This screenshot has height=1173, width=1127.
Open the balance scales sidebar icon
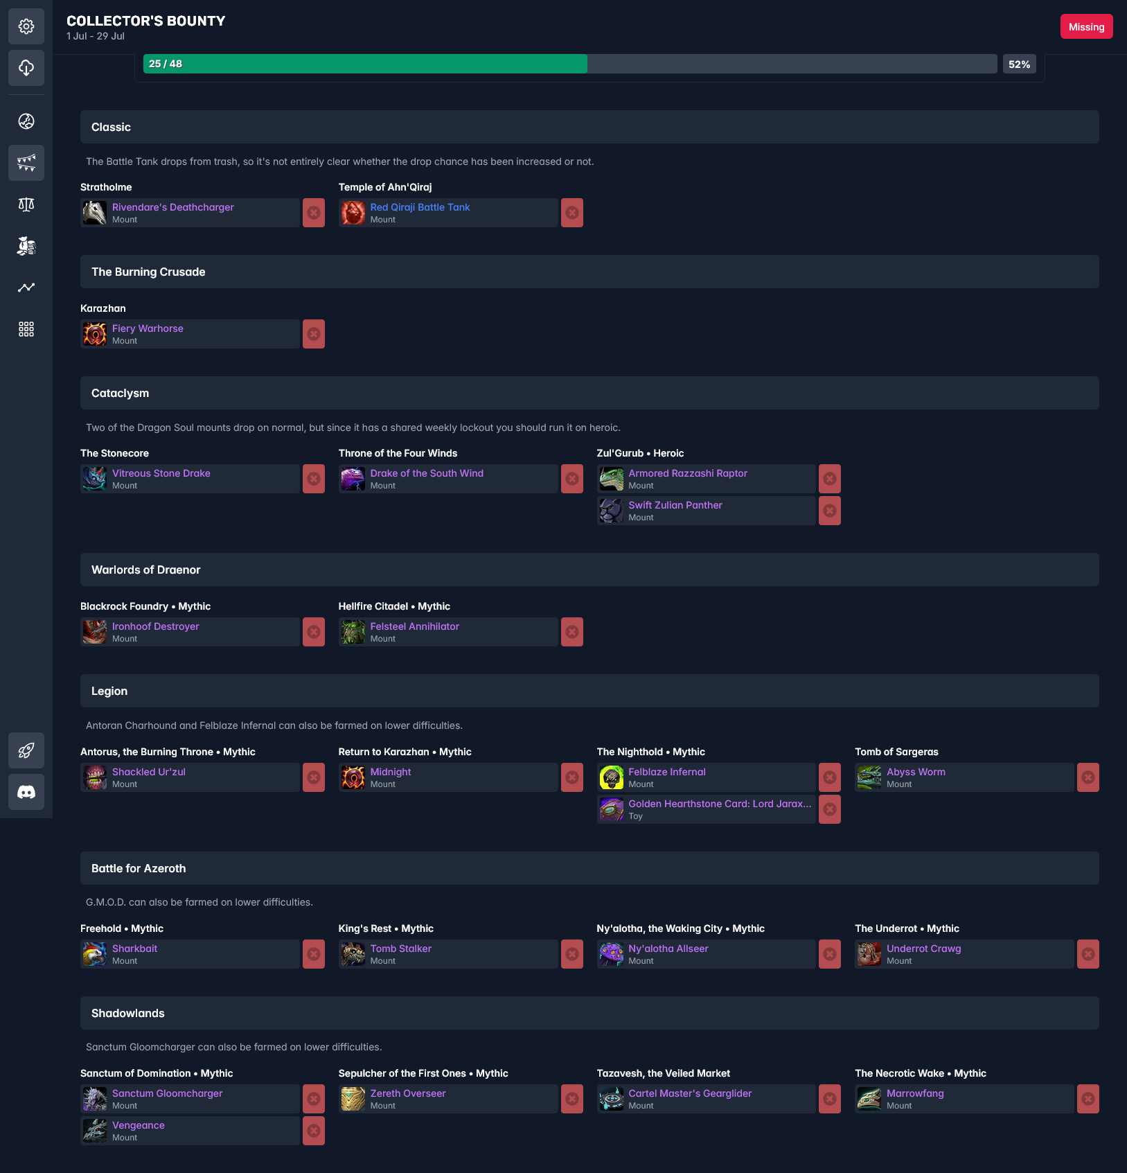[x=26, y=204]
